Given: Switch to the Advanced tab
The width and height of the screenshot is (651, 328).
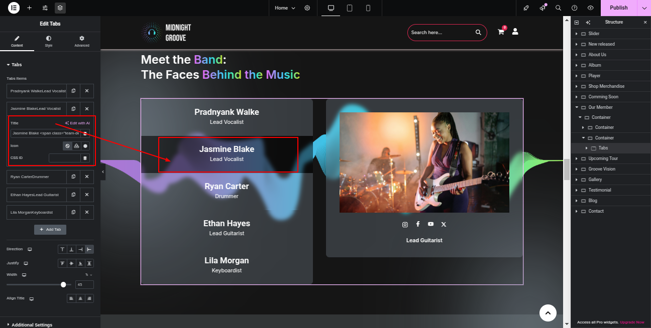Looking at the screenshot, I should 82,41.
